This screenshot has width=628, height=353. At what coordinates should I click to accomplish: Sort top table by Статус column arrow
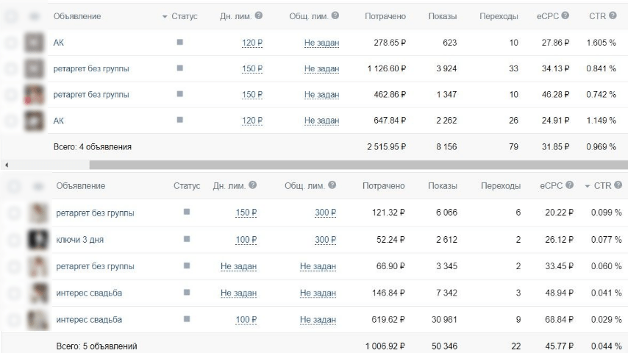pyautogui.click(x=165, y=17)
